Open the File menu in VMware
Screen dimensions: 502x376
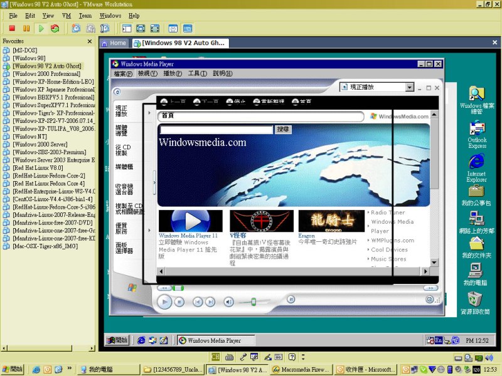tap(13, 16)
